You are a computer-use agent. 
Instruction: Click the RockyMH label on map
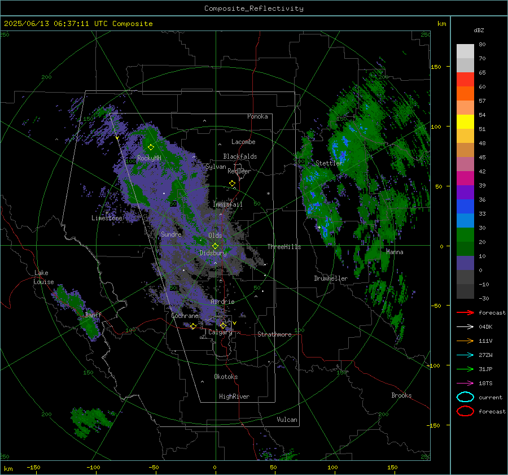149,158
